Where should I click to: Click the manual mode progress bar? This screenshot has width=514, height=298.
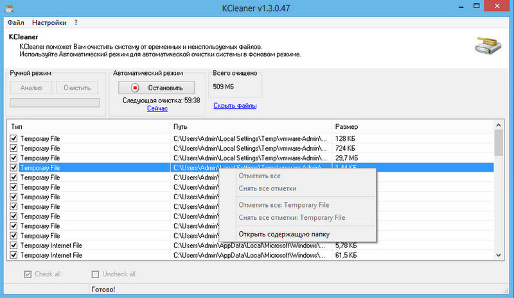(x=55, y=103)
